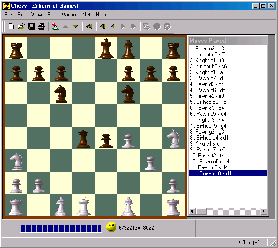Open the Play menu
This screenshot has height=248, width=278.
(52, 15)
